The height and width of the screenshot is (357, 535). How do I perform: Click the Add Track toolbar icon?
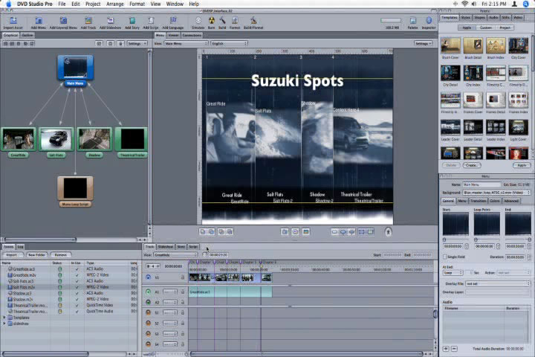click(88, 21)
